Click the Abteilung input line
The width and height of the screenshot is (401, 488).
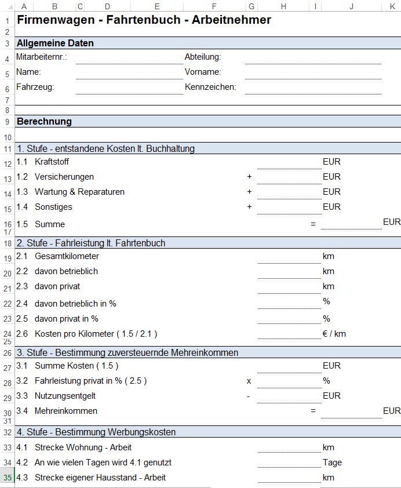click(x=313, y=58)
